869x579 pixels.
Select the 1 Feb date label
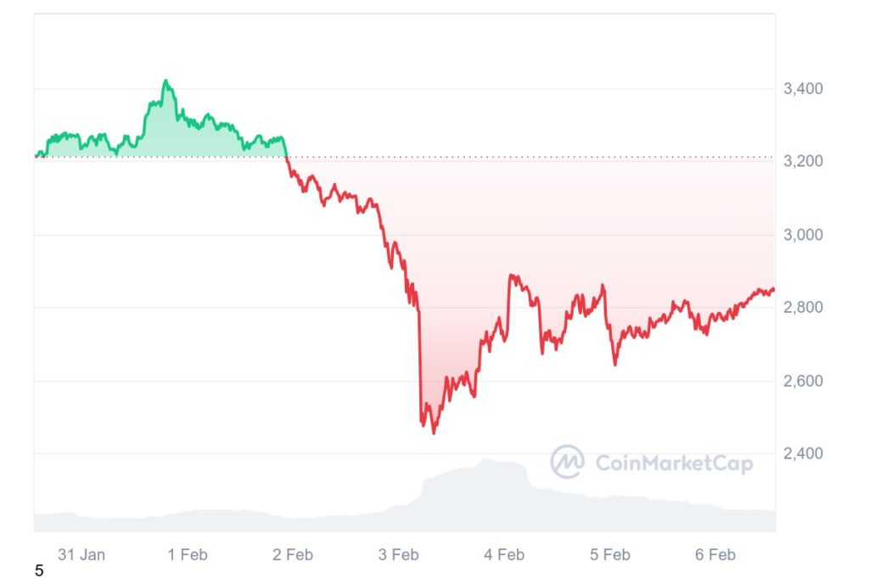click(188, 555)
